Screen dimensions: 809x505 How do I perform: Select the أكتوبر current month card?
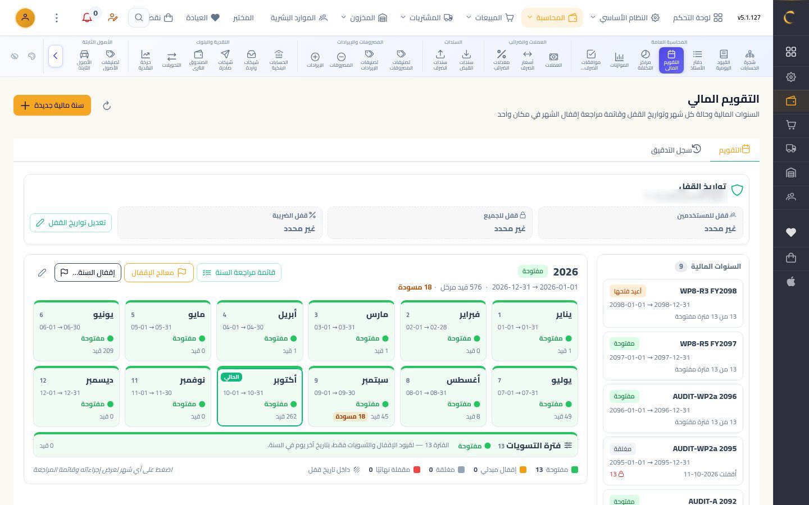[x=260, y=397]
